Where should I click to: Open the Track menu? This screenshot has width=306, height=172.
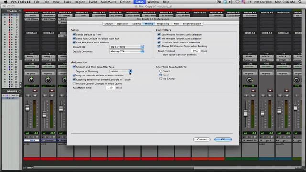click(x=67, y=2)
